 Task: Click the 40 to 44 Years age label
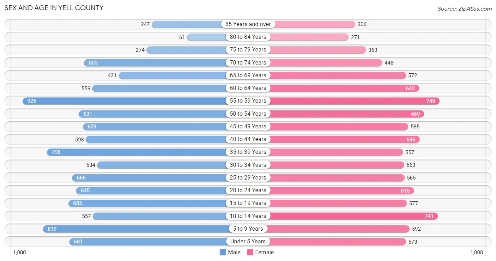[248, 139]
